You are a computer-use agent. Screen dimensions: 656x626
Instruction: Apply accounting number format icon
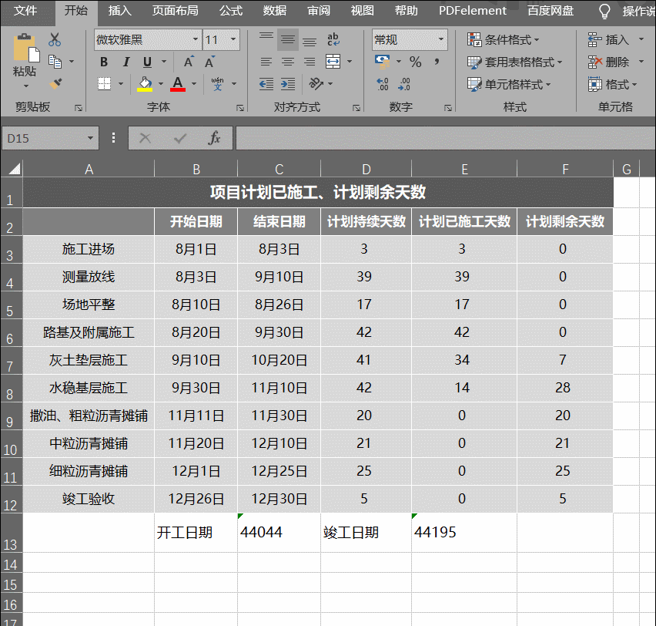[383, 62]
